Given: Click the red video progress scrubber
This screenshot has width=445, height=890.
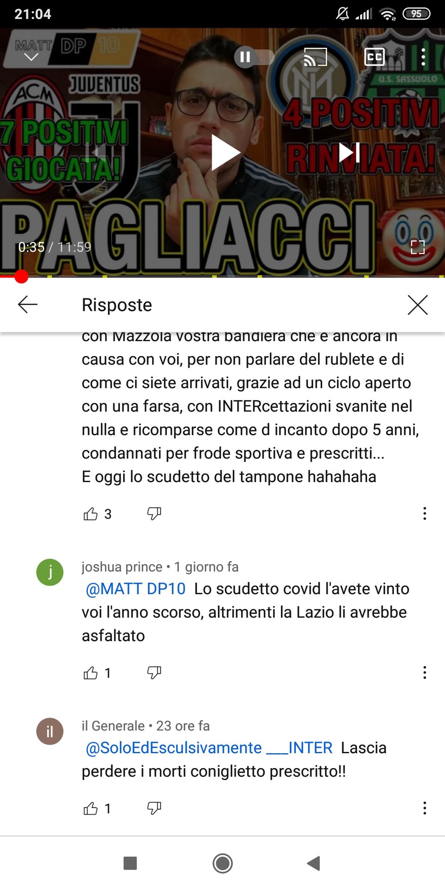Looking at the screenshot, I should 21,277.
